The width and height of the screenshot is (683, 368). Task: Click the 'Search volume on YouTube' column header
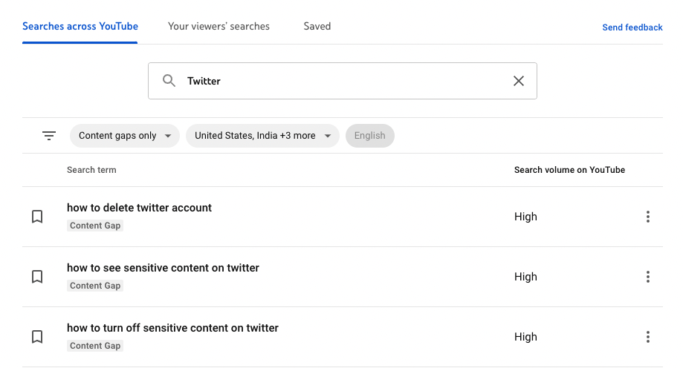click(569, 170)
